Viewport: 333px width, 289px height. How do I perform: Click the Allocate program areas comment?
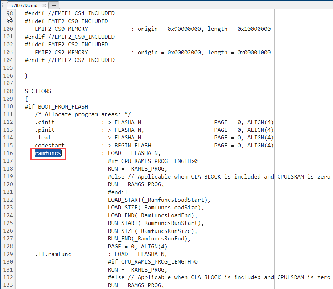83,114
